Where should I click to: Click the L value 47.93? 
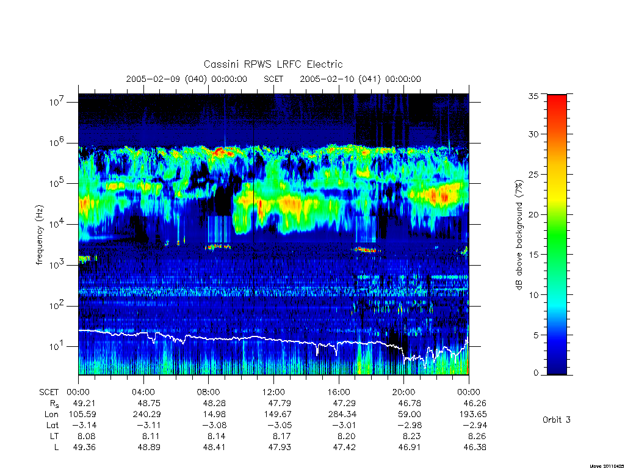tap(280, 448)
